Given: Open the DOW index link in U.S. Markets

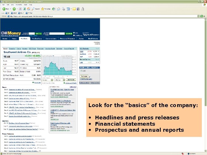Looking at the screenshot, I should [x=81, y=52].
